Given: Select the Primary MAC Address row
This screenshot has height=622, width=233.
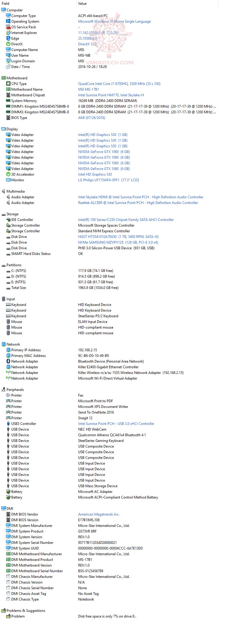Looking at the screenshot, I should pos(109,356).
